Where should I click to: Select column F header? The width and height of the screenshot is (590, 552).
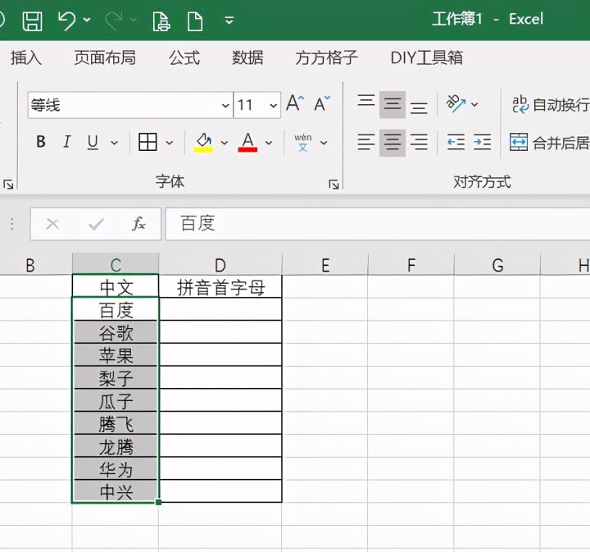coord(411,265)
